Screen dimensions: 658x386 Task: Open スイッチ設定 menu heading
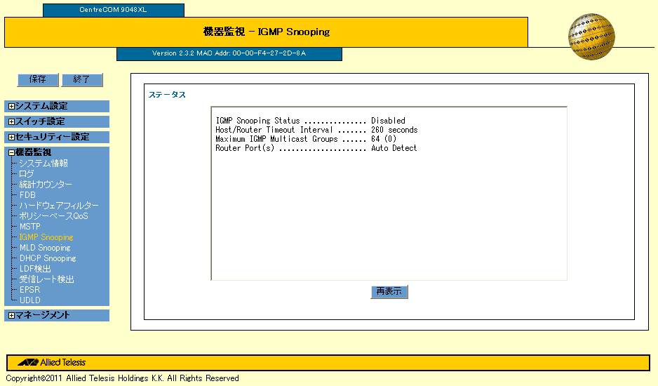tap(40, 121)
